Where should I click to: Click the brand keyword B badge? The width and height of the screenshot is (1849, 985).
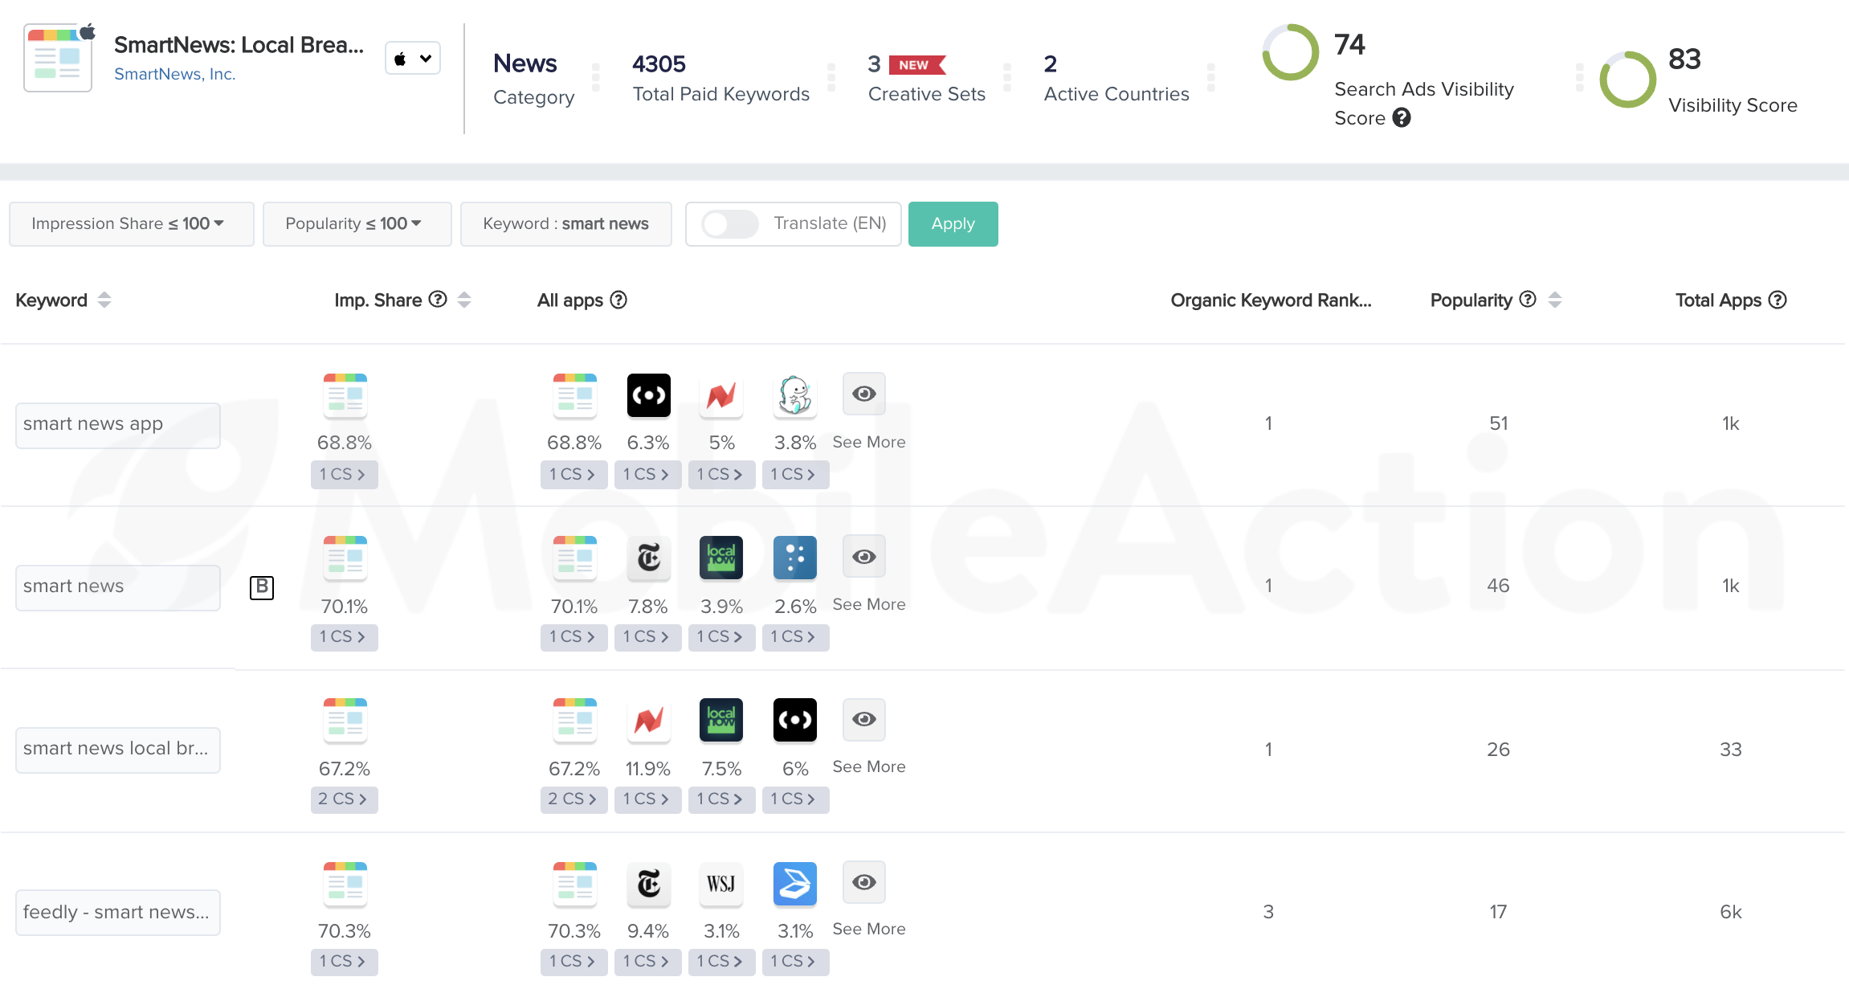[262, 587]
